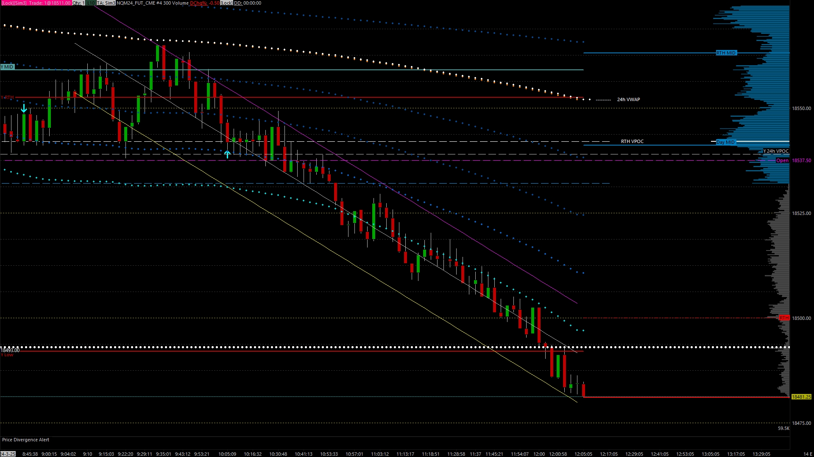Click the red RTH tag near 18500
The width and height of the screenshot is (814, 457).
784,318
